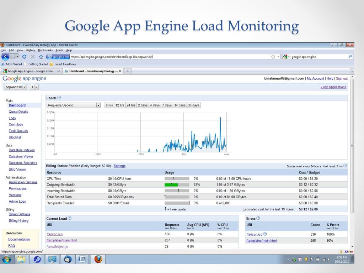This screenshot has width=364, height=273.
Task: Switch the chart range to 7 days
Action: point(167,105)
